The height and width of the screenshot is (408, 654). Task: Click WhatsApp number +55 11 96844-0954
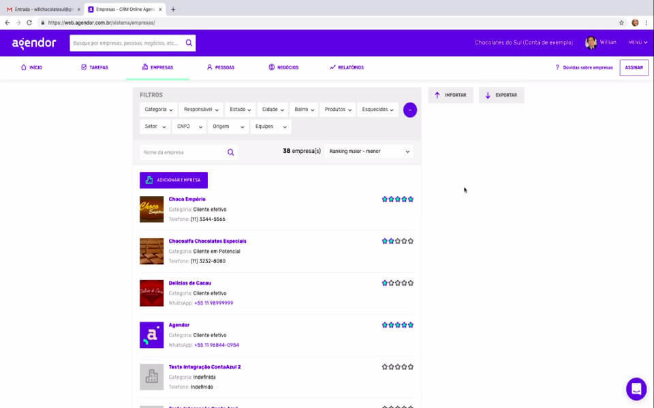point(217,345)
